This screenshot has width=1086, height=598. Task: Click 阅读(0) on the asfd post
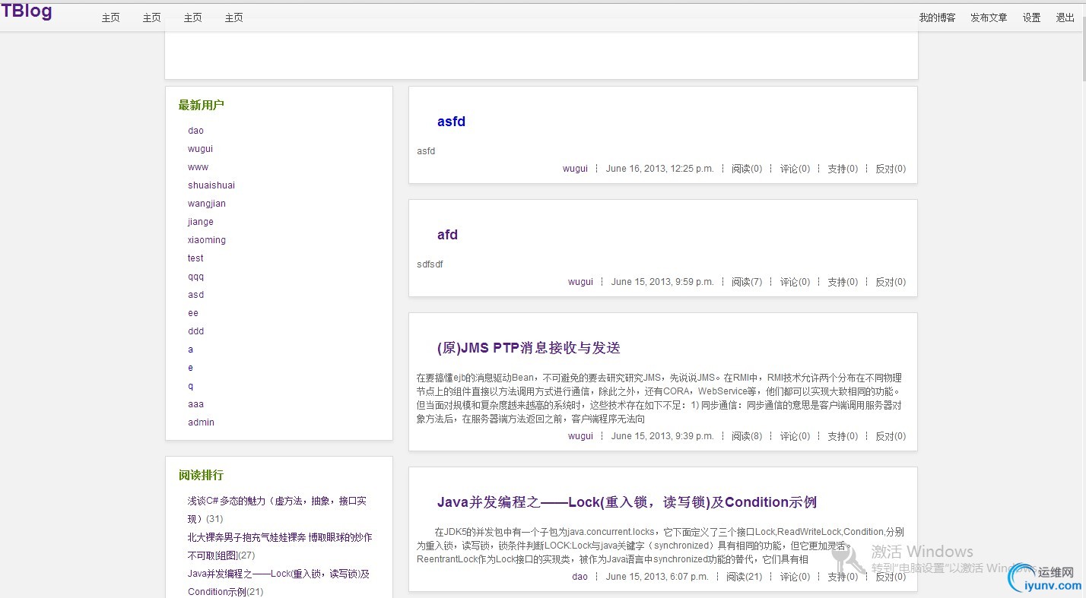point(747,169)
